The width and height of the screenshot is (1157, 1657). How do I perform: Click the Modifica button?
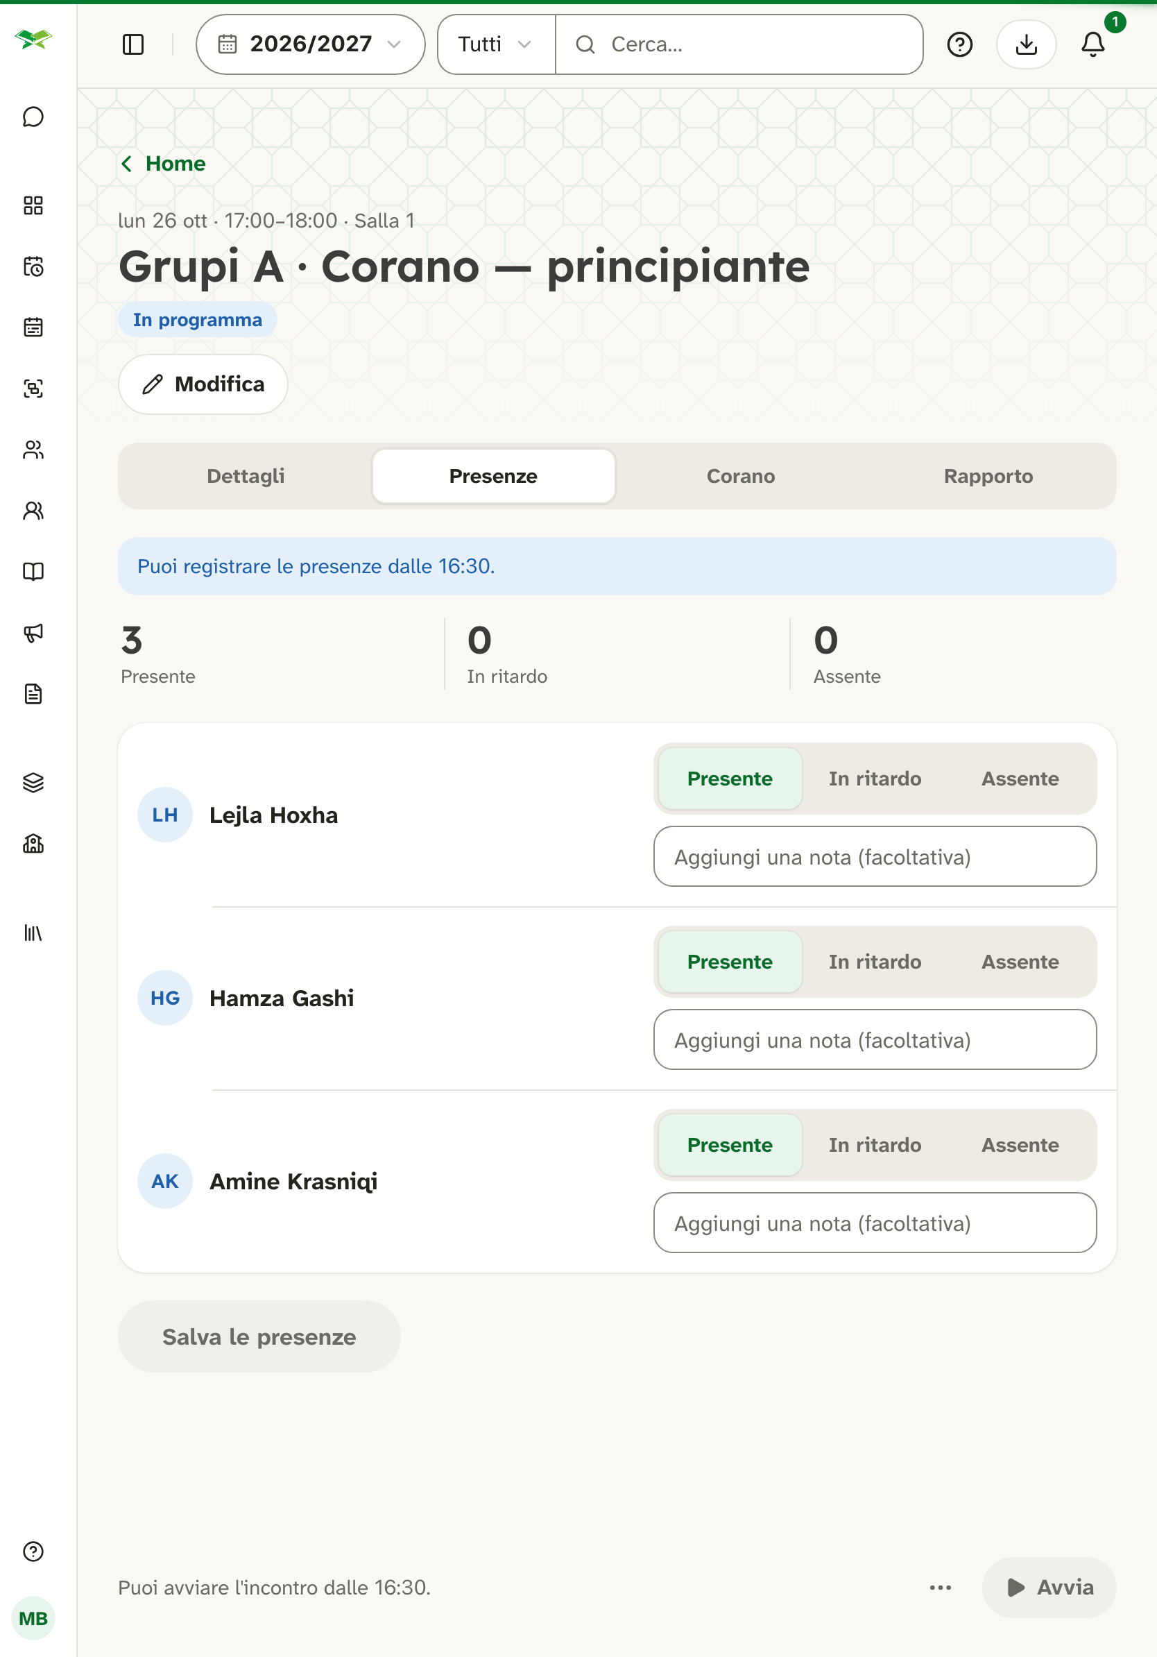(x=203, y=384)
